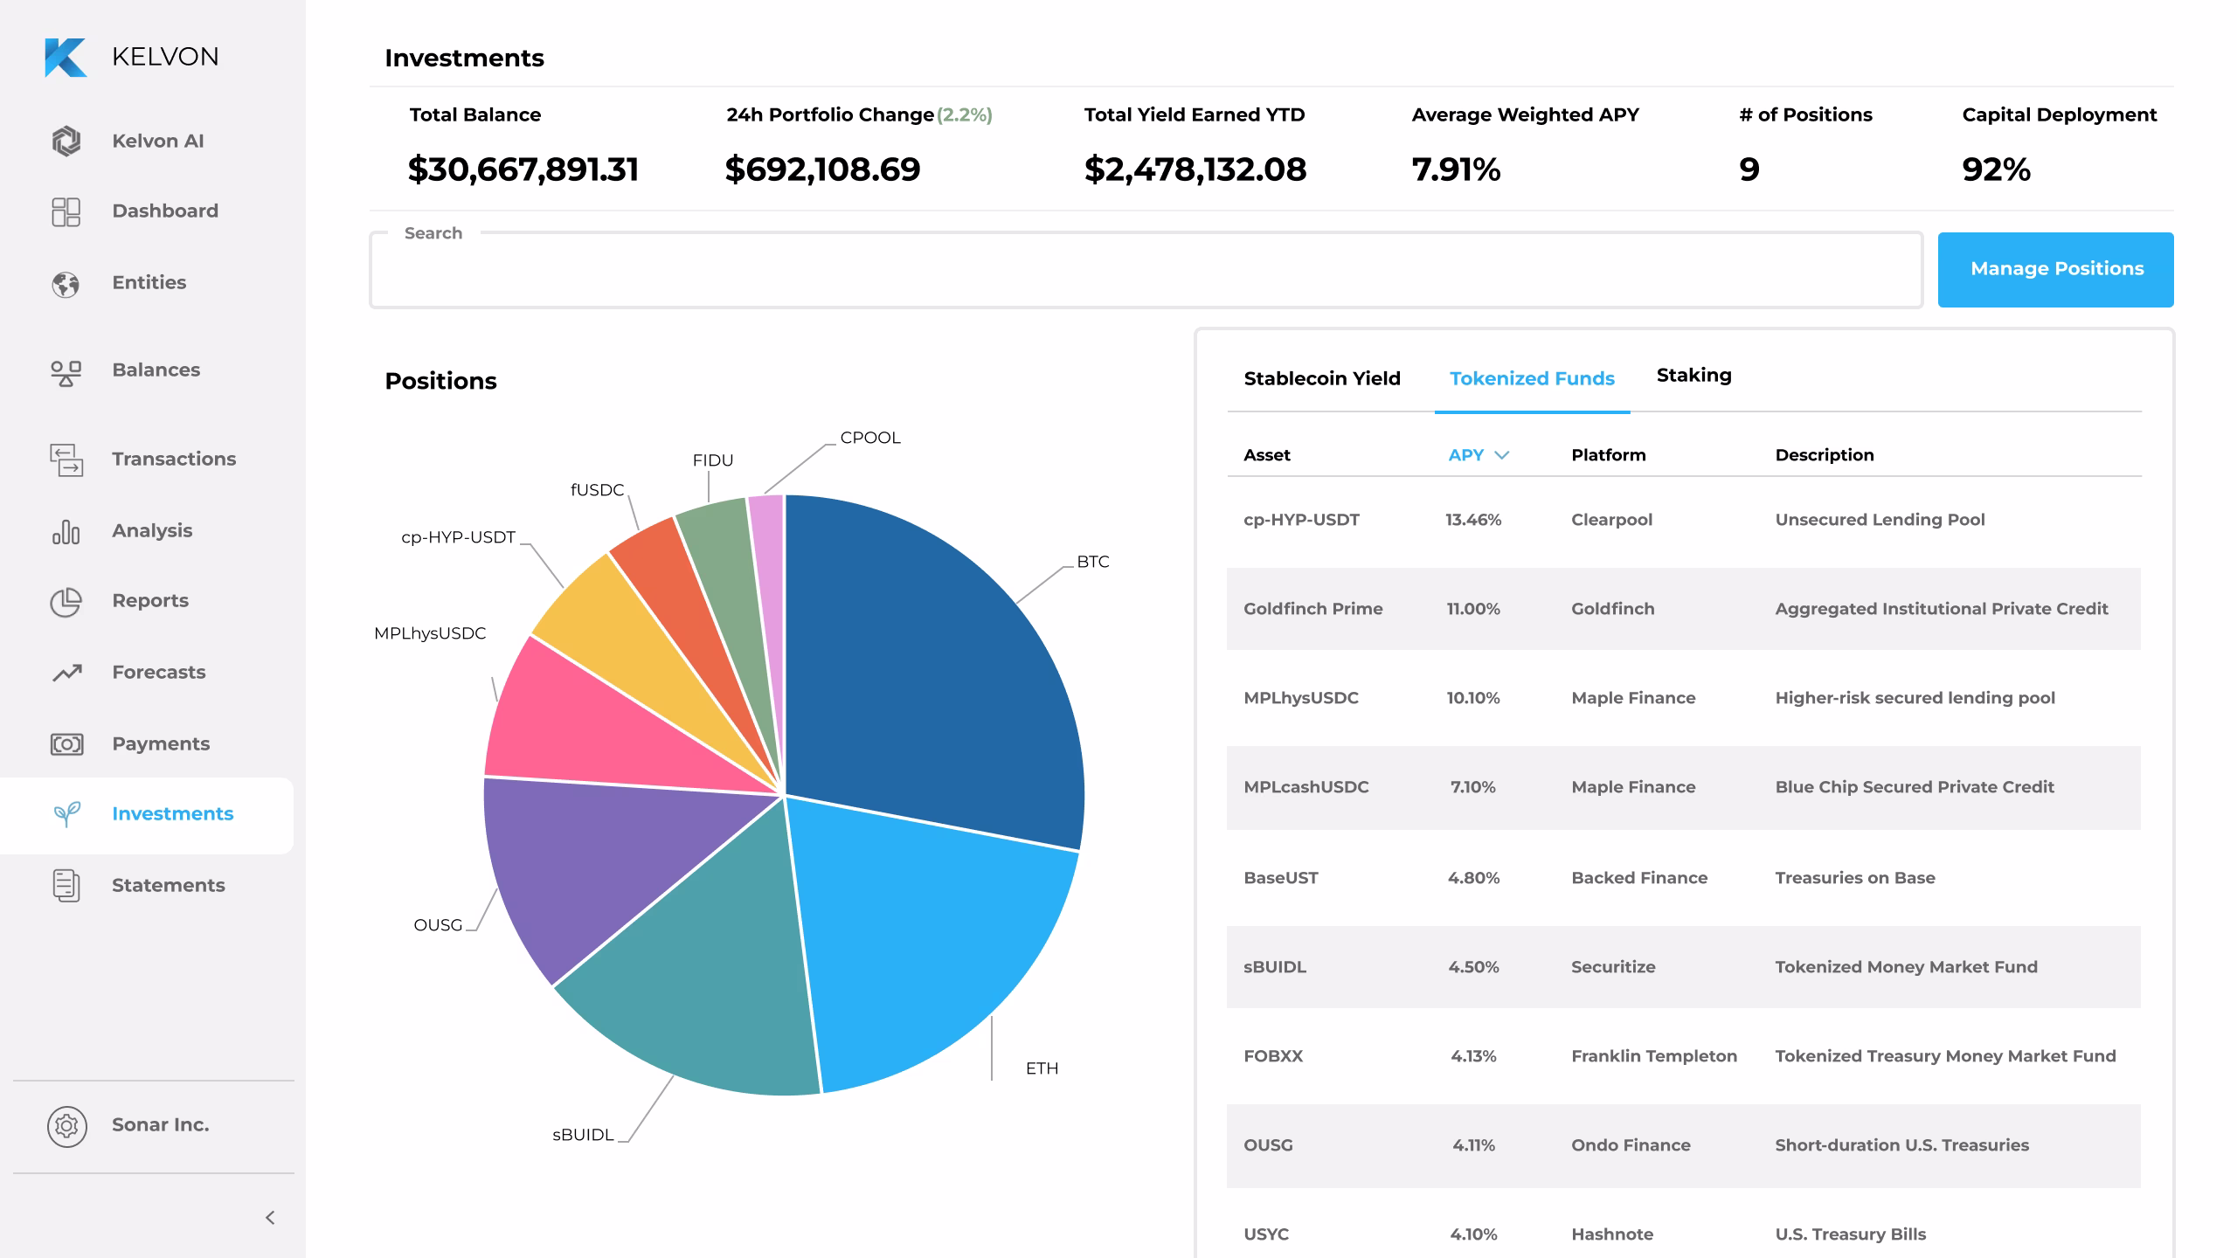Navigate to Forecasts in sidebar

pos(159,672)
